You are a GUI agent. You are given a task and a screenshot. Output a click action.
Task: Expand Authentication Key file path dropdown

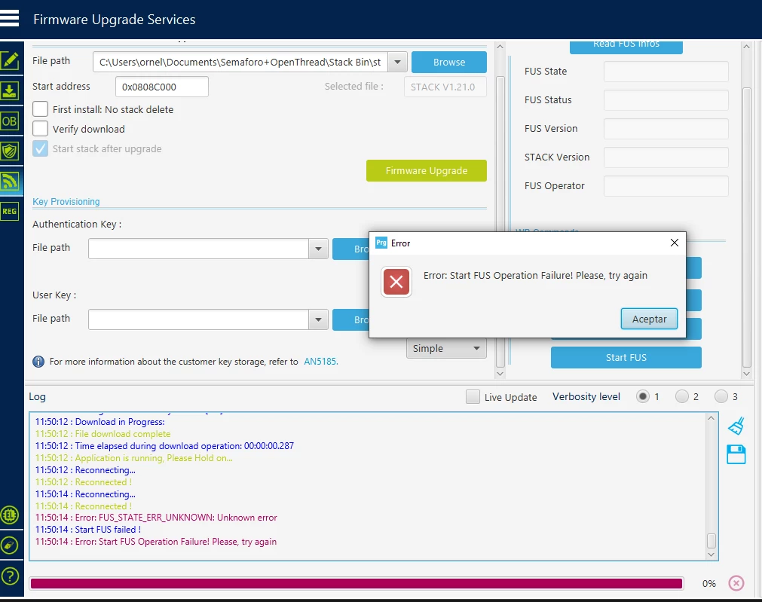(318, 249)
